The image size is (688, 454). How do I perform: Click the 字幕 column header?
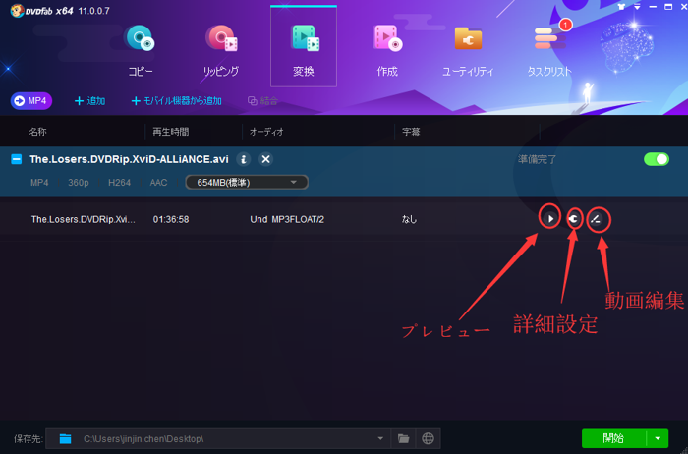[x=411, y=132]
